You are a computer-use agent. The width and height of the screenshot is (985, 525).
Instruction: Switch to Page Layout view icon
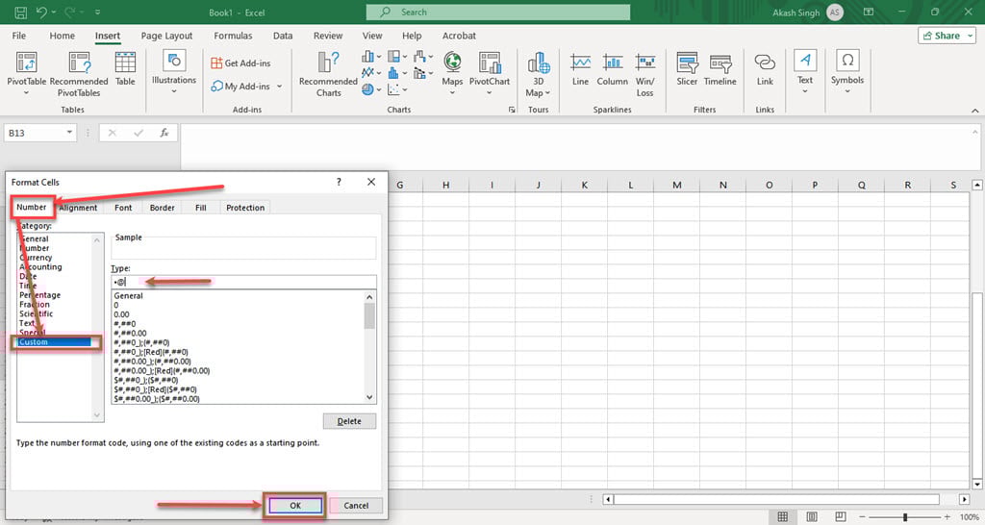point(812,517)
